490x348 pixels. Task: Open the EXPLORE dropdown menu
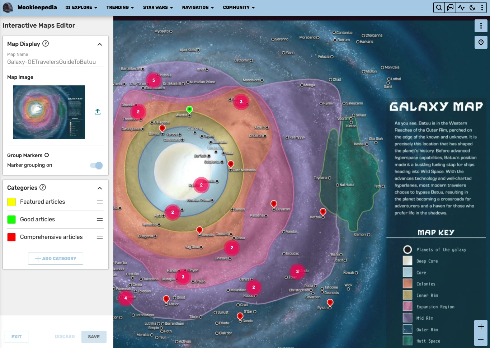(81, 7)
